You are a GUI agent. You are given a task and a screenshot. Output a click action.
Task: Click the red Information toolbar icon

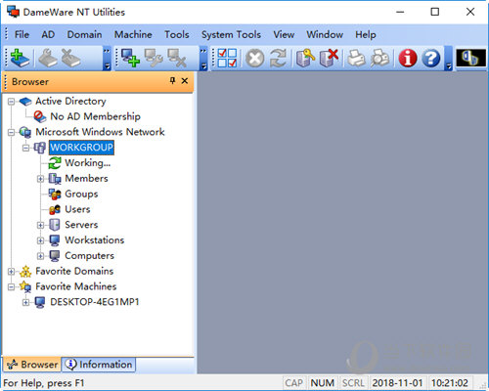pos(408,59)
